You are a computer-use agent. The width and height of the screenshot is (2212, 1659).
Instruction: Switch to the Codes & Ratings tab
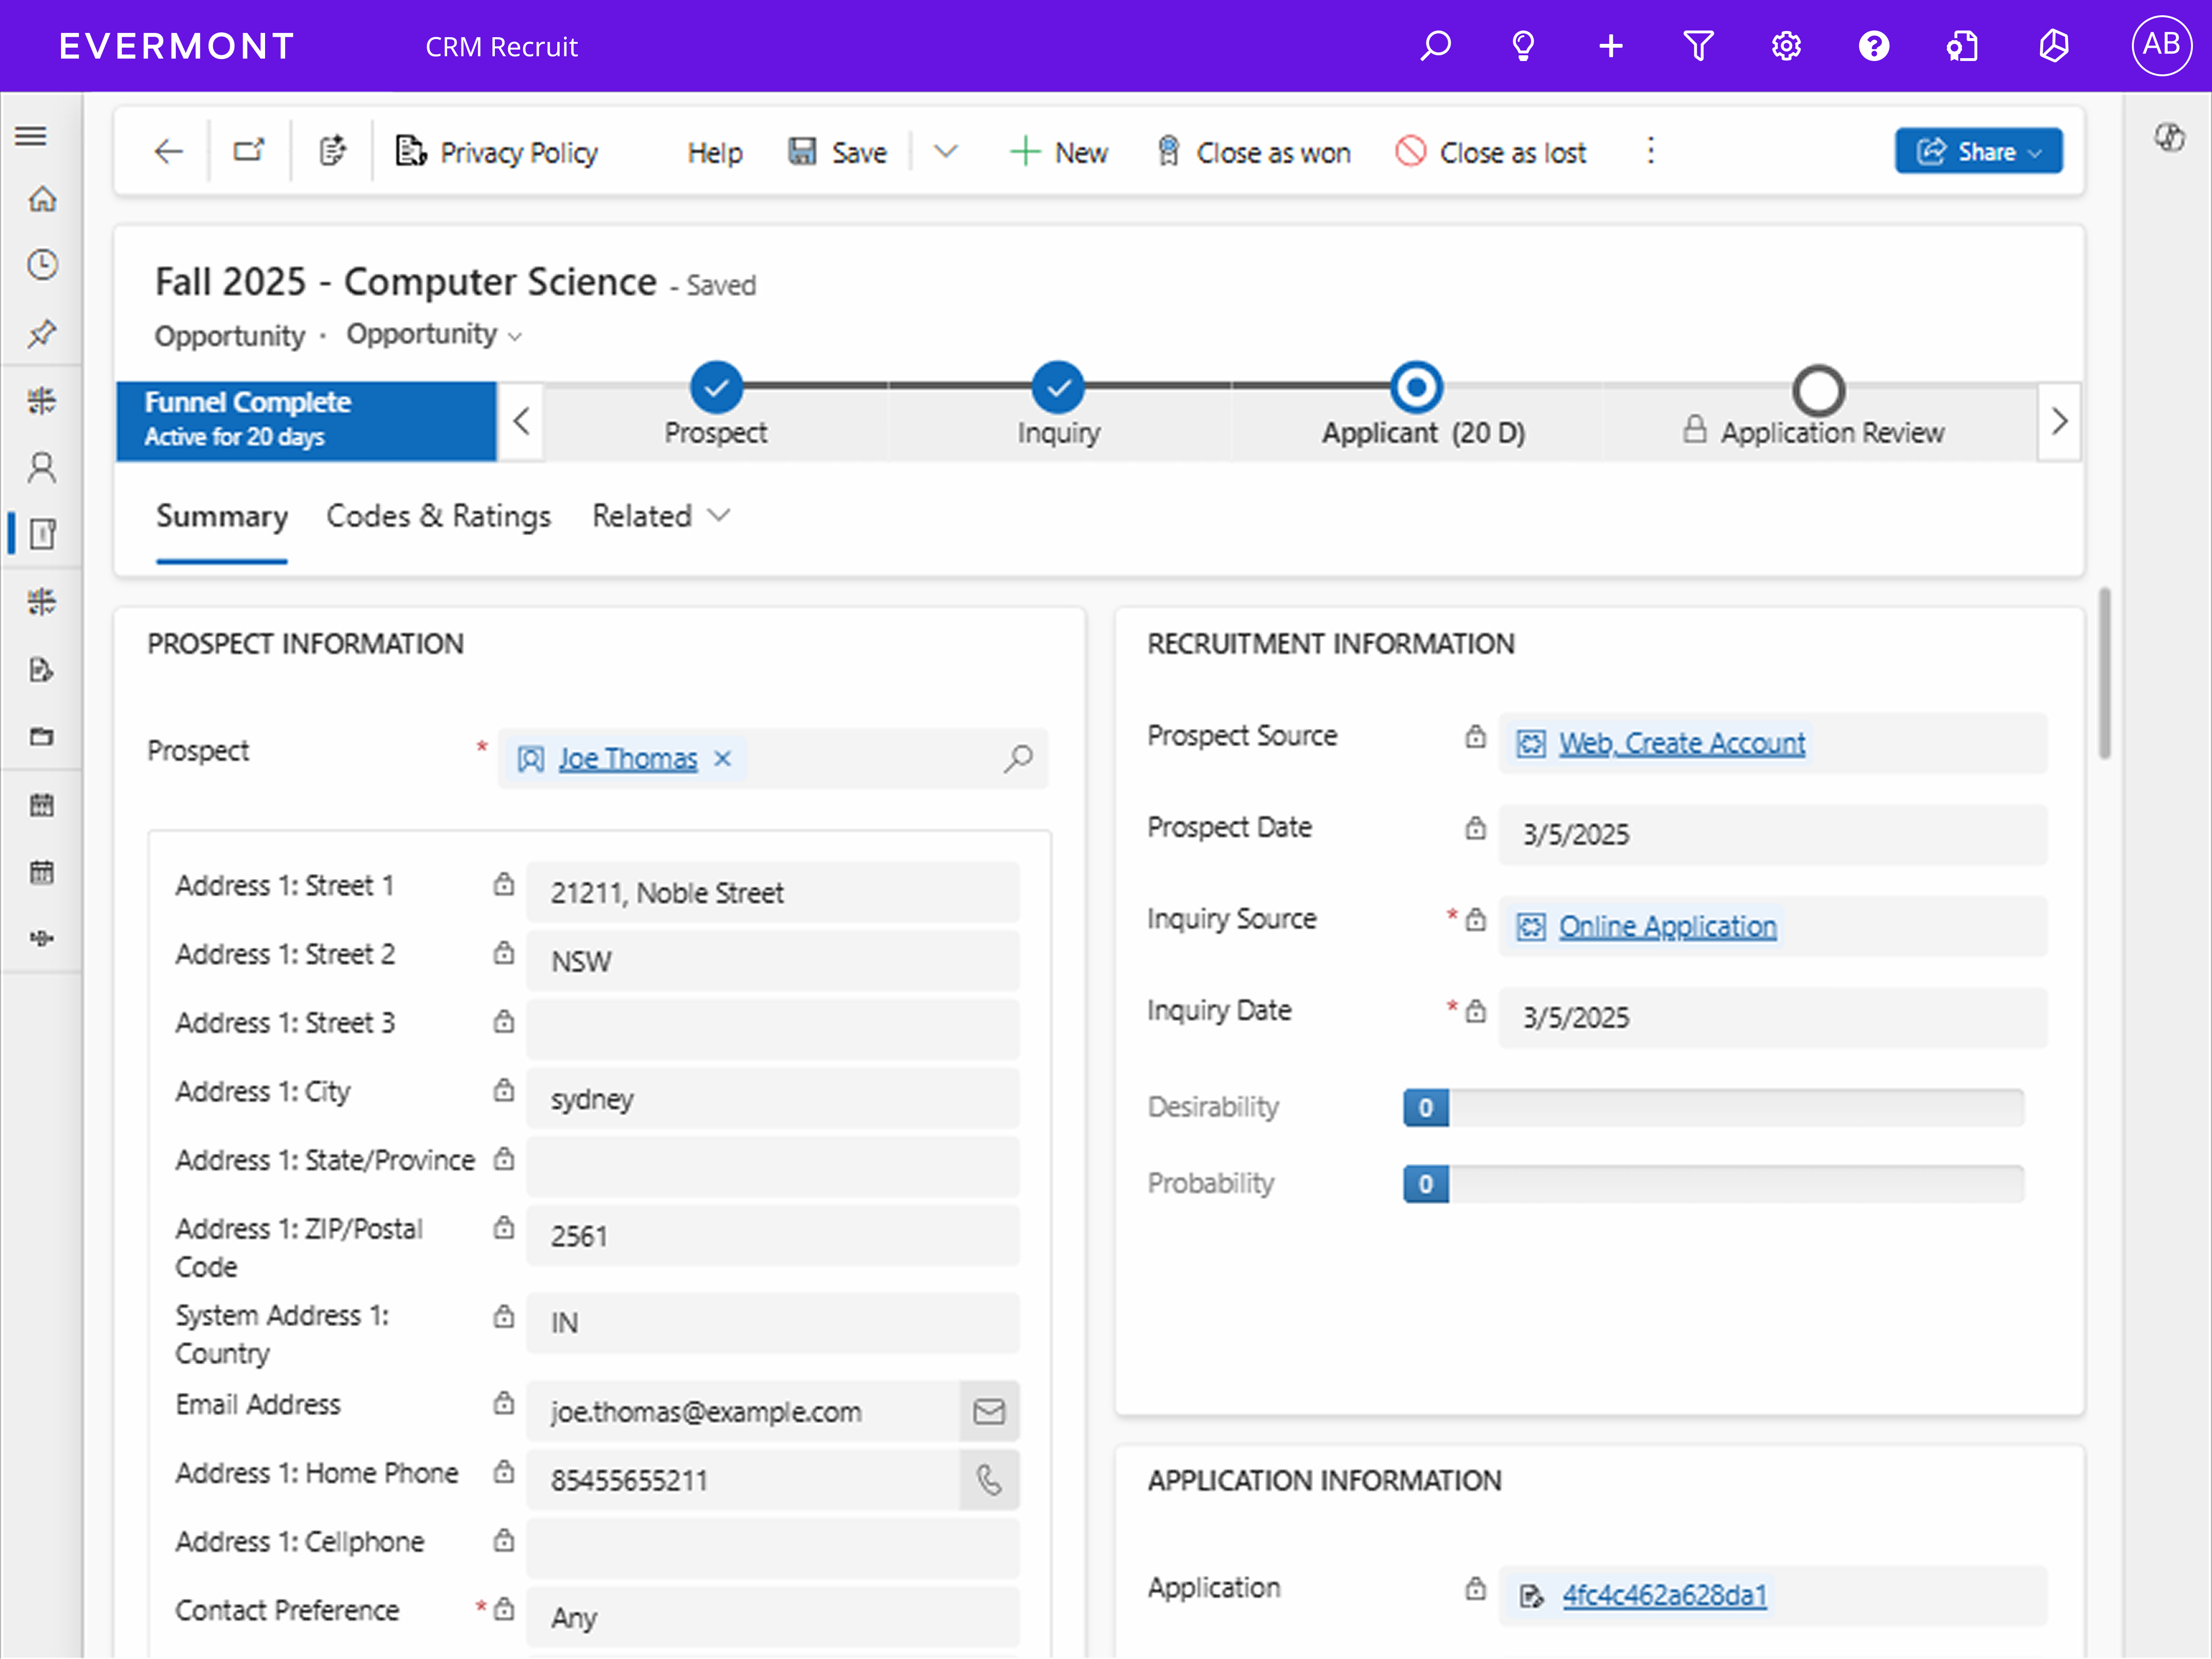coord(438,516)
